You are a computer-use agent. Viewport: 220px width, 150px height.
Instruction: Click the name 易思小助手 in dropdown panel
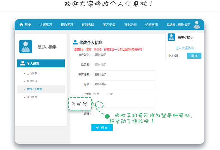click(x=186, y=37)
